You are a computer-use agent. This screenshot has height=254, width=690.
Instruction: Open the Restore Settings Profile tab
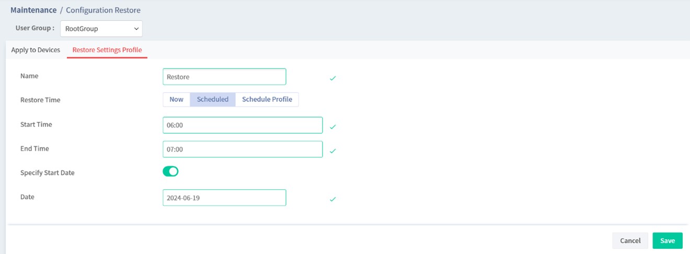[x=107, y=50]
